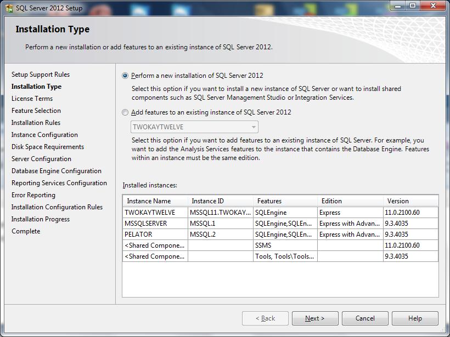Select 'Perform a new installation' radio button
Viewport: 450px width, 337px height.
pyautogui.click(x=125, y=76)
